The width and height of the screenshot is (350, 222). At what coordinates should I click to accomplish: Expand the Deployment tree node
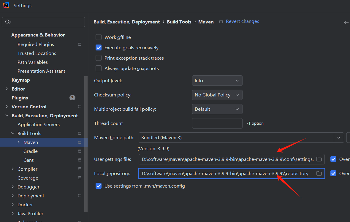pyautogui.click(x=13, y=196)
